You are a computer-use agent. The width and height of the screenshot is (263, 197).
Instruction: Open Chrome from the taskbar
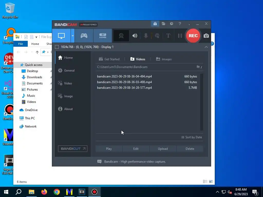tap(57, 192)
